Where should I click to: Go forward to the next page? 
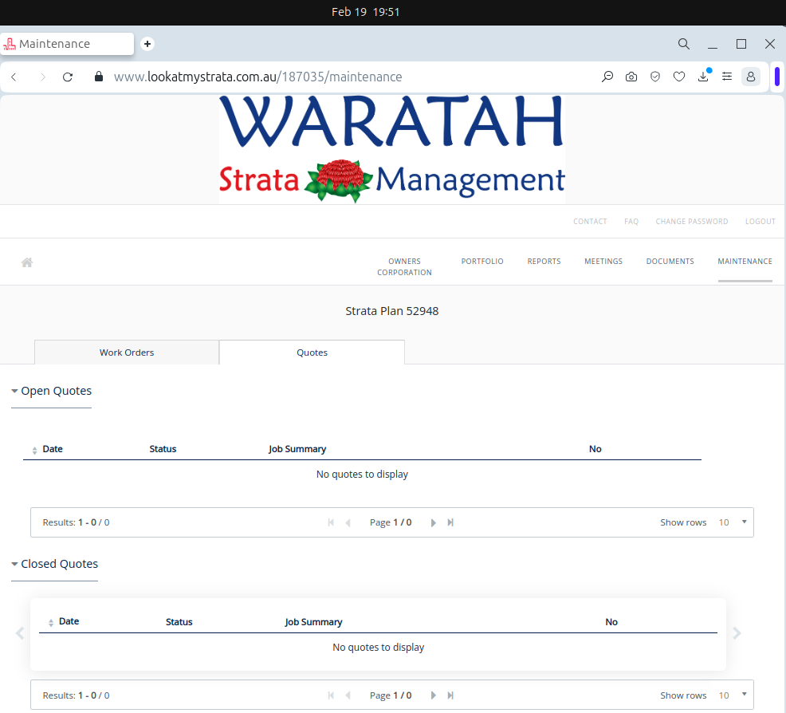click(42, 77)
